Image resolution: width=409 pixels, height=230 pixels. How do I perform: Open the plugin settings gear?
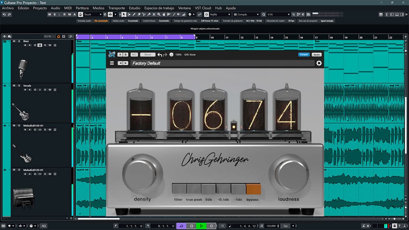pos(319,63)
